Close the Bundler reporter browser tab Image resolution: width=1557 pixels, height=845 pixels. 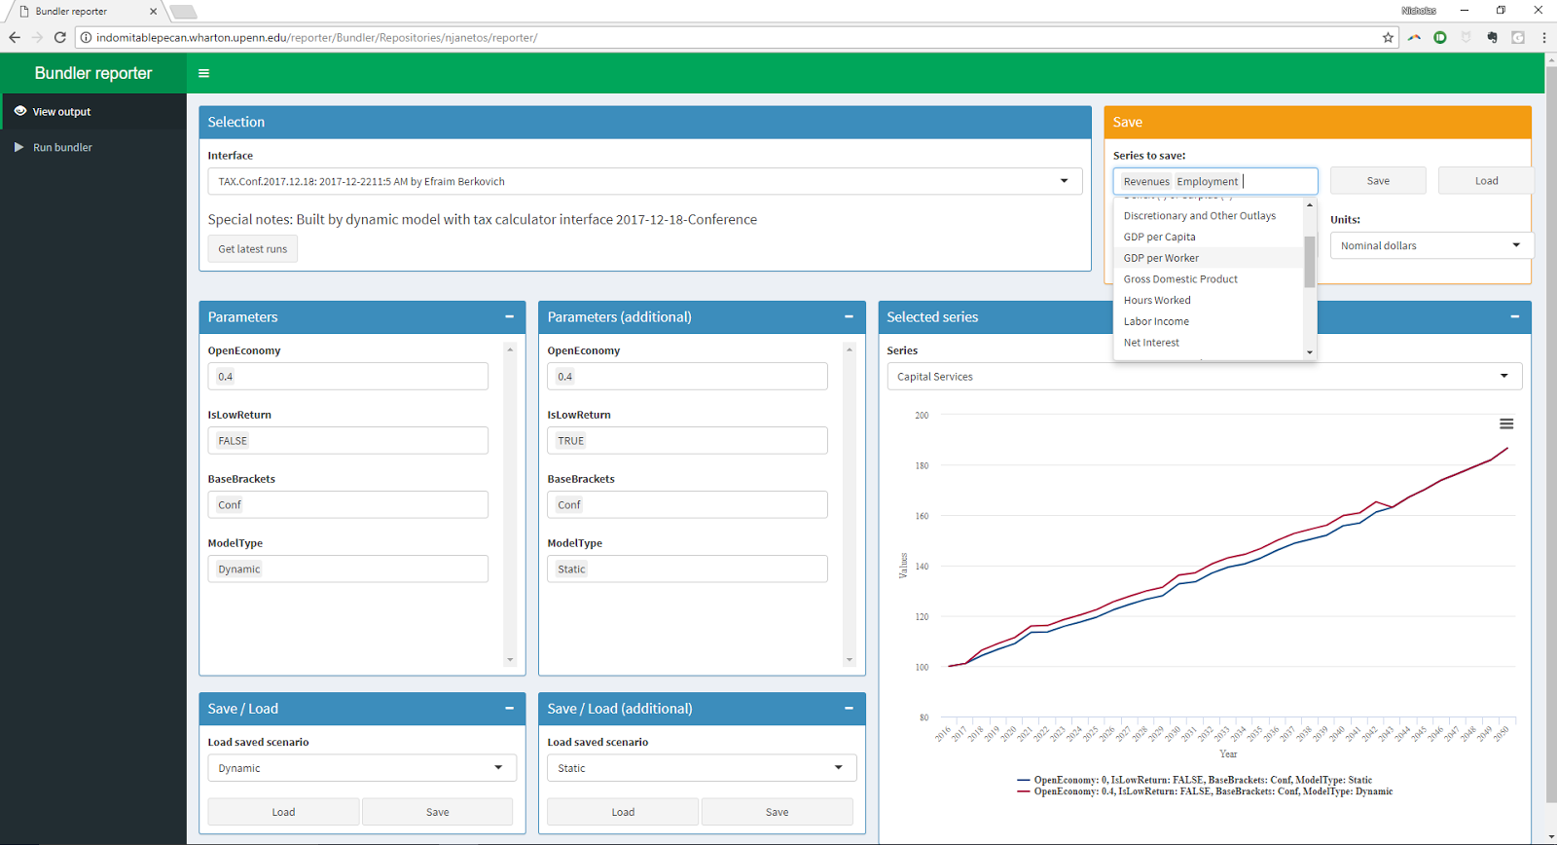click(x=153, y=12)
